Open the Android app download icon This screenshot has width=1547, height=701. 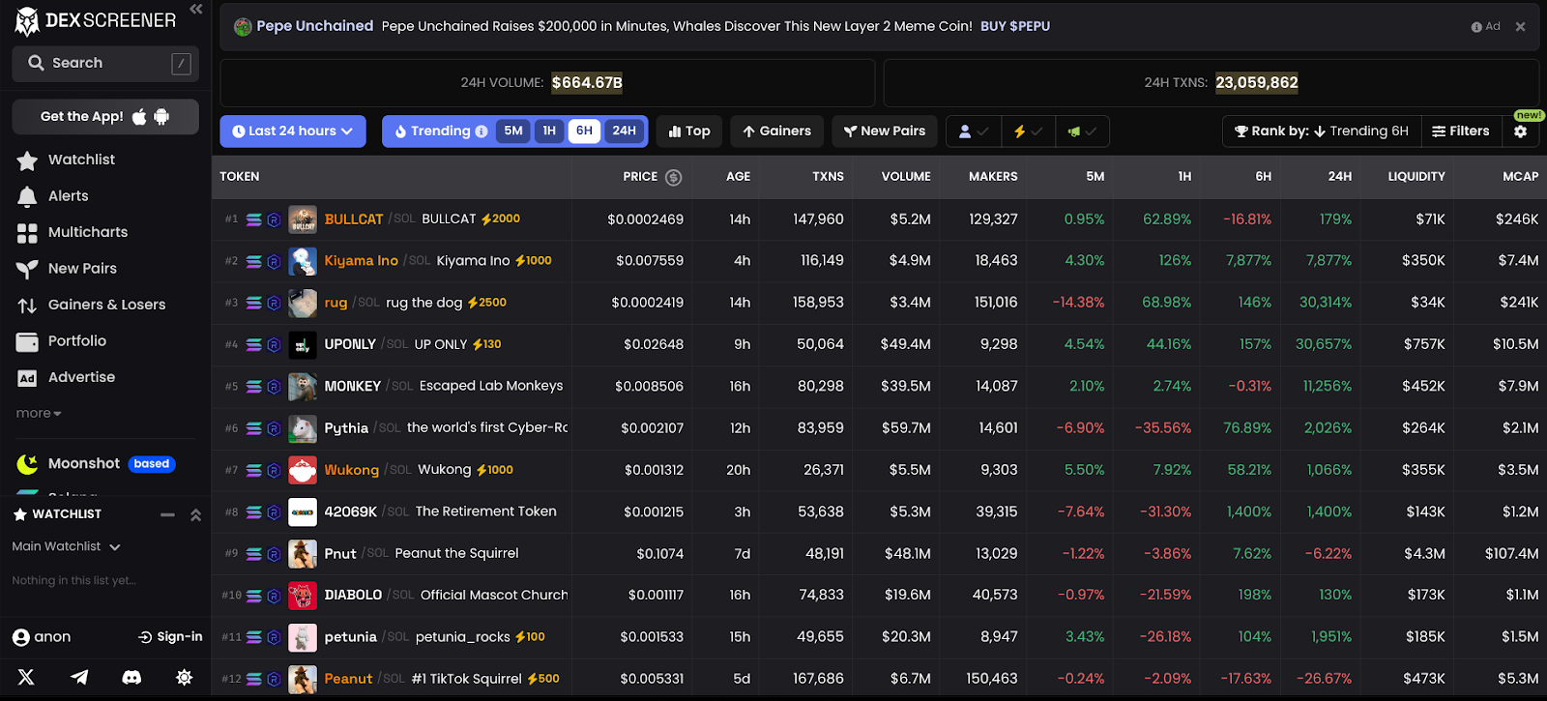[x=161, y=116]
